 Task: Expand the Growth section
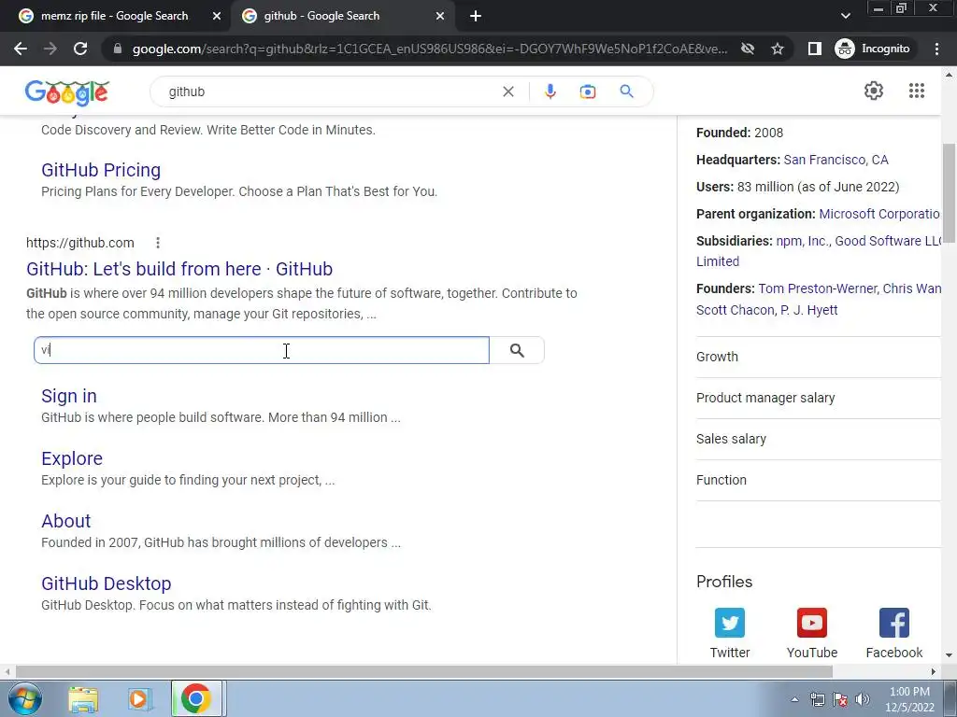pyautogui.click(x=818, y=357)
